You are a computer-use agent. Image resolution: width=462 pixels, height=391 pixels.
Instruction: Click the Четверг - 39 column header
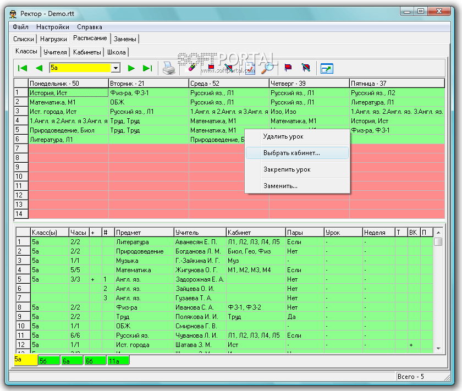(309, 84)
